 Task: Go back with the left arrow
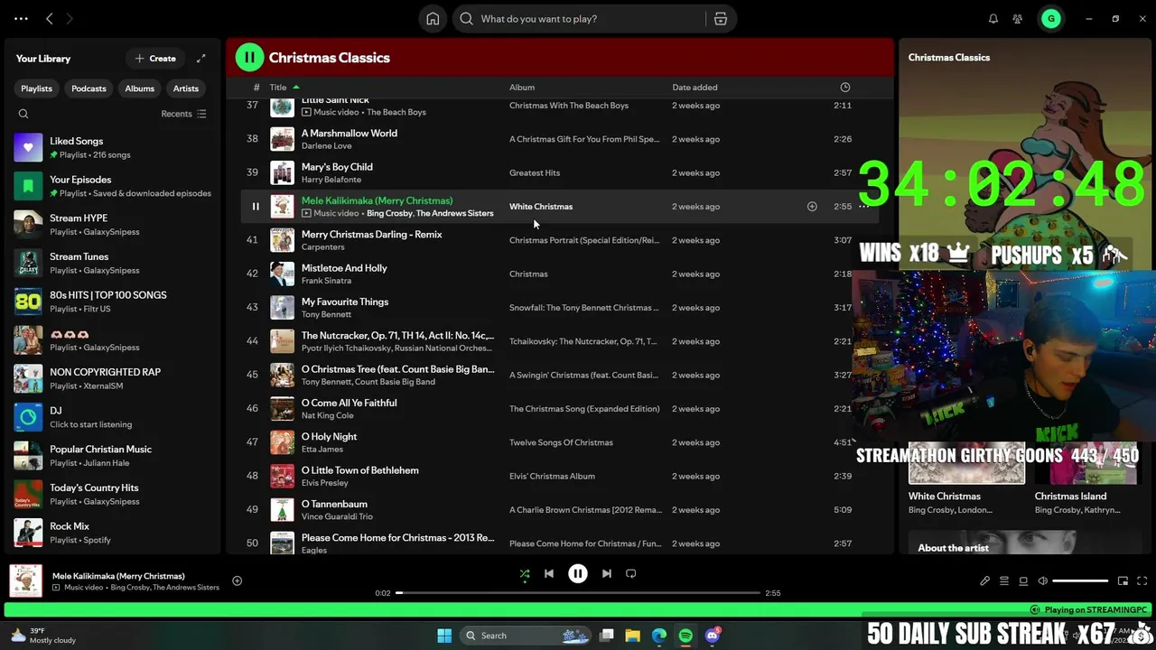tap(50, 18)
